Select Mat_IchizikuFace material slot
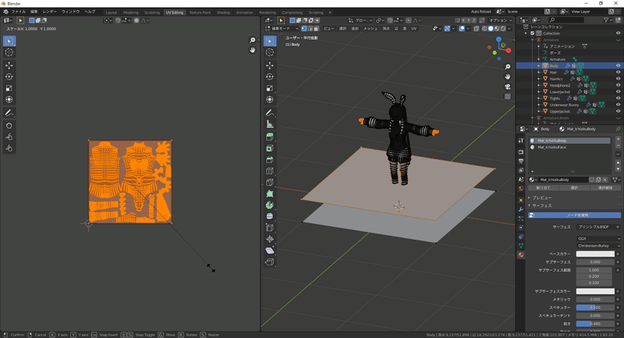Viewport: 624px width, 338px height. [x=551, y=147]
